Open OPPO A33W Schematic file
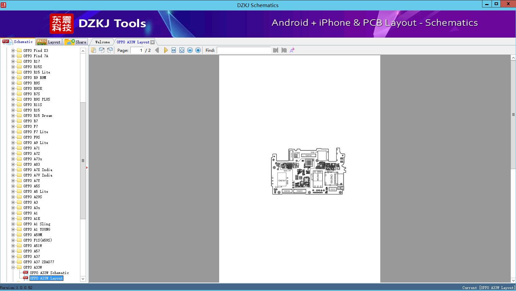 pyautogui.click(x=49, y=273)
